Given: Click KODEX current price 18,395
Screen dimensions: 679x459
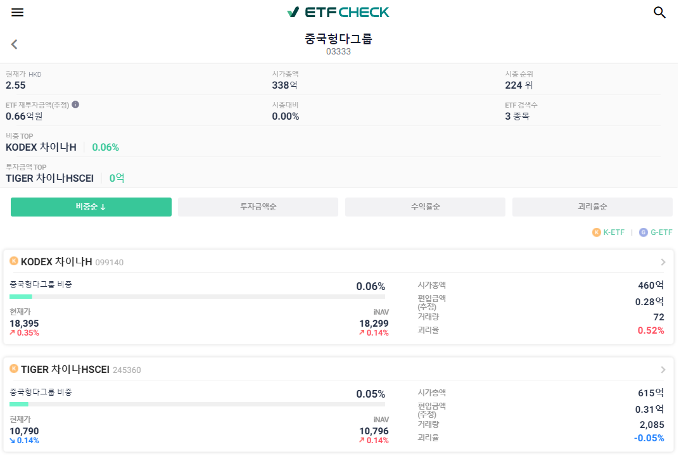Looking at the screenshot, I should click(24, 324).
